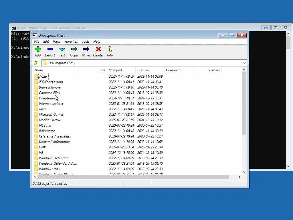Click Java created date 2022-11-14 08:43

150,109
